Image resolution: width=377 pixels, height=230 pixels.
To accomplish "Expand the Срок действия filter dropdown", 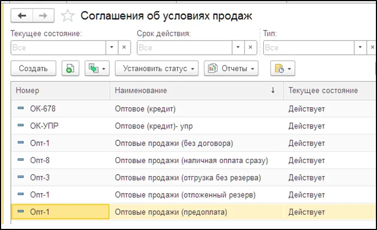I will click(238, 48).
